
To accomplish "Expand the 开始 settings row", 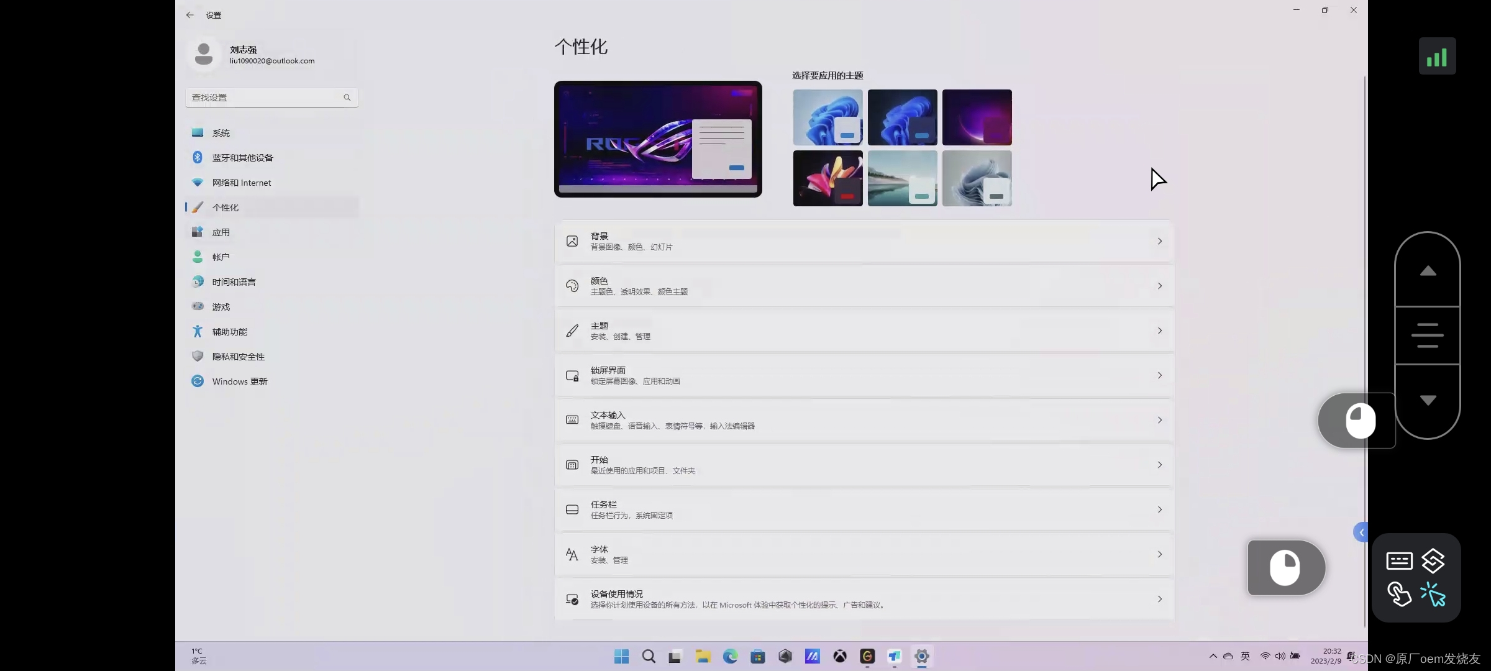I will click(864, 465).
